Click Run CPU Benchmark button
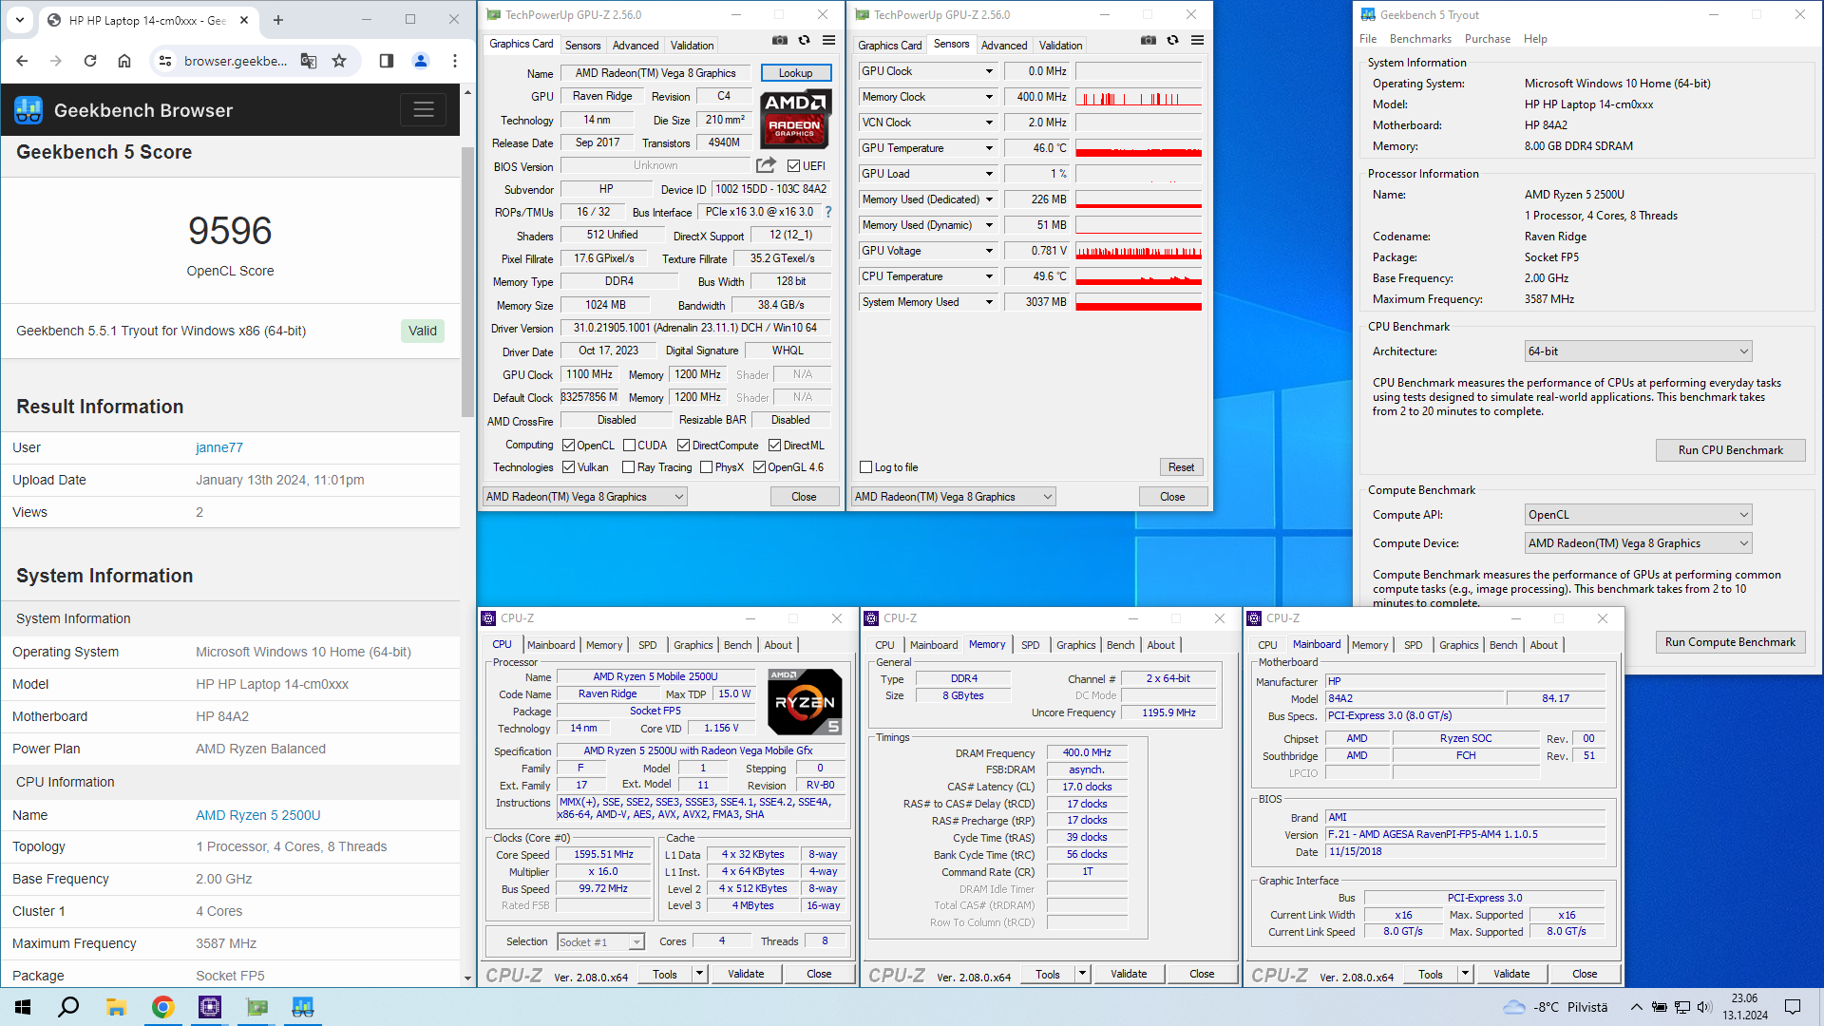The height and width of the screenshot is (1026, 1824). tap(1730, 450)
